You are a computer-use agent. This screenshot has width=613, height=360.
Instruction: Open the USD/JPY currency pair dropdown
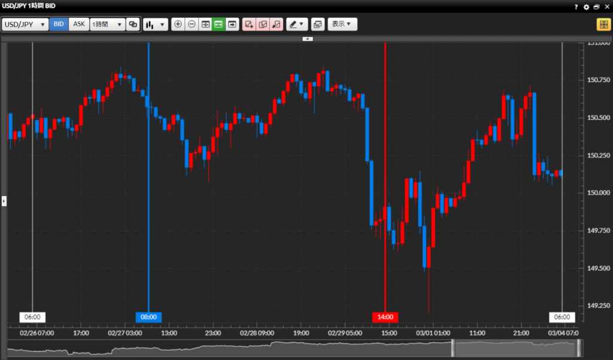pos(25,25)
